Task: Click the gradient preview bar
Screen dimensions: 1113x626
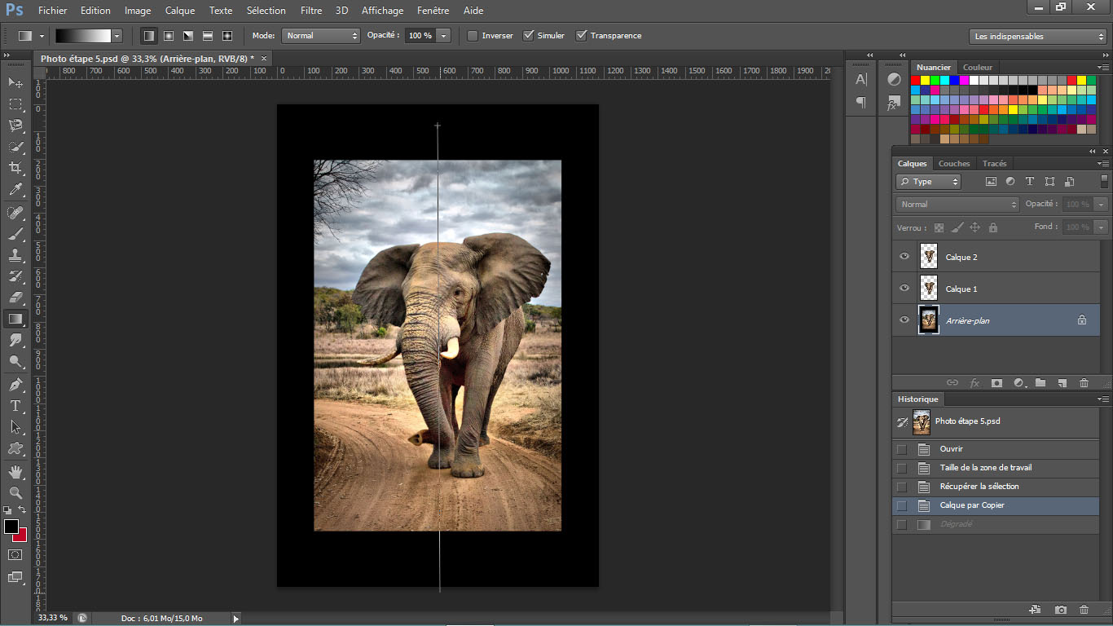Action: point(83,36)
